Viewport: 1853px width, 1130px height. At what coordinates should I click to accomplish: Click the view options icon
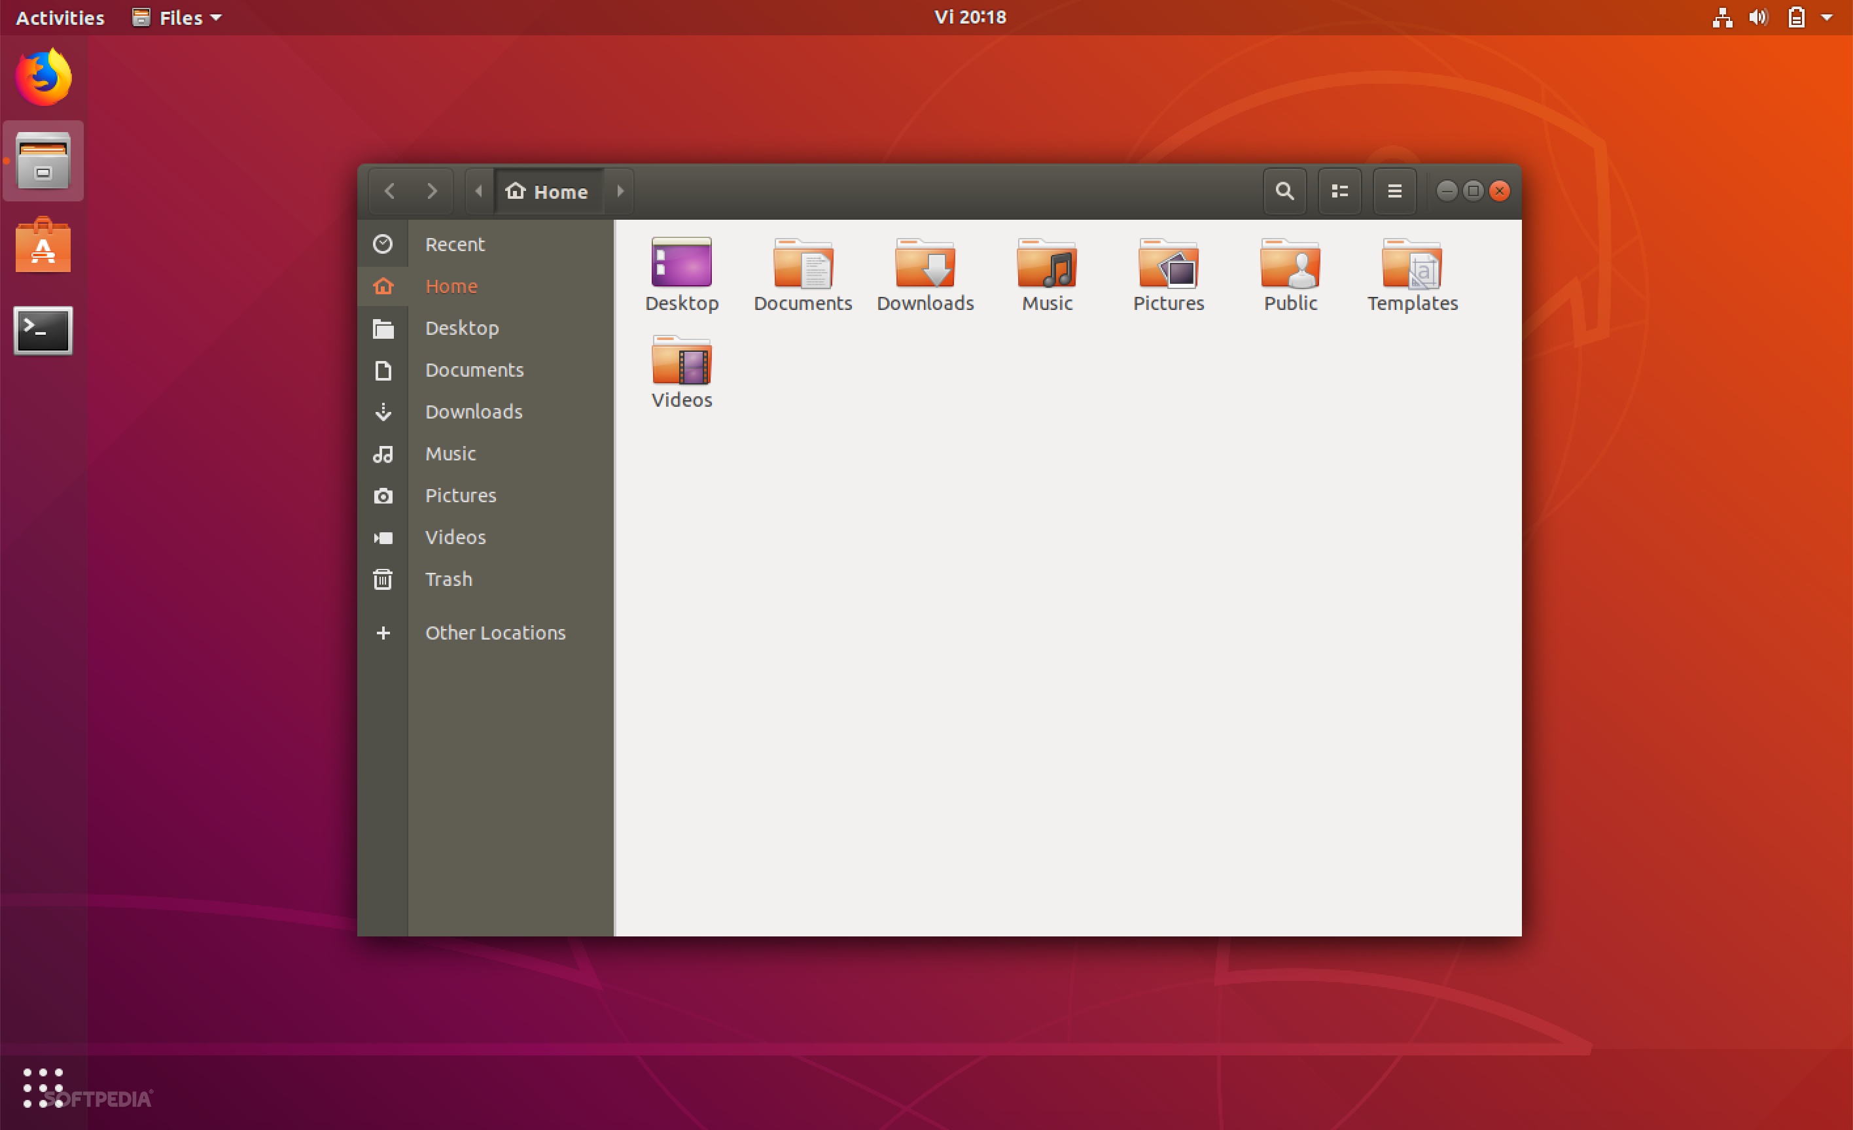(x=1342, y=190)
